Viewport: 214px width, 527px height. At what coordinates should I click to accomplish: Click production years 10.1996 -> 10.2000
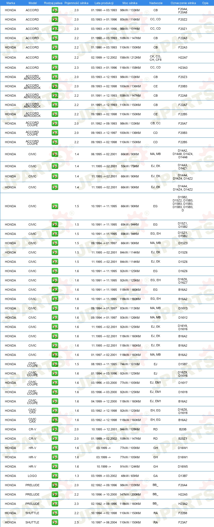click(104, 494)
